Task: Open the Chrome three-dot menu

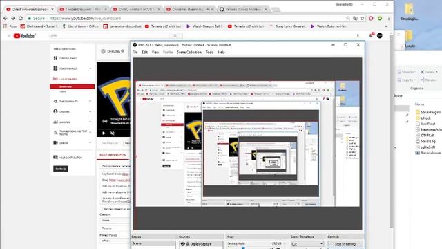Action: tap(389, 19)
